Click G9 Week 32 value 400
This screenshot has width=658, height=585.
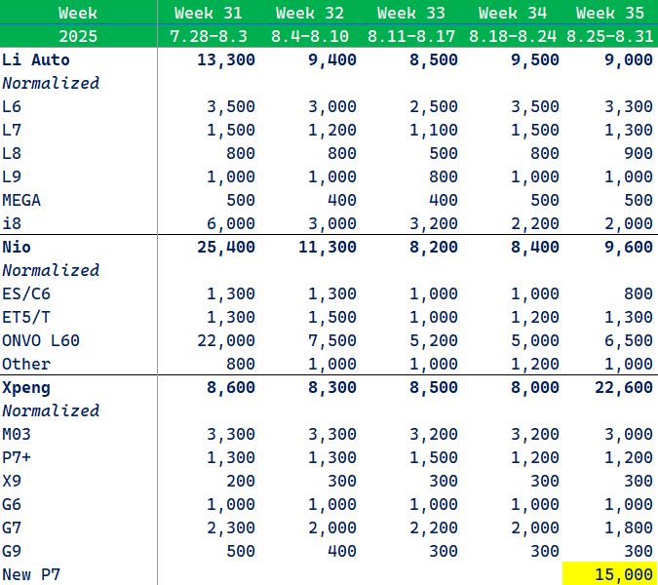(342, 552)
